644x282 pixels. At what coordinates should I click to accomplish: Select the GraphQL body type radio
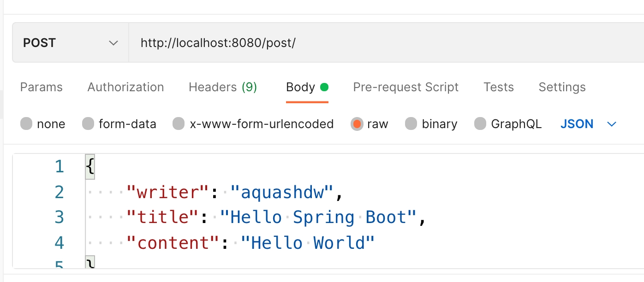pyautogui.click(x=480, y=124)
